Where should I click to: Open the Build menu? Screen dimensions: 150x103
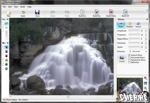[x=23, y=7]
